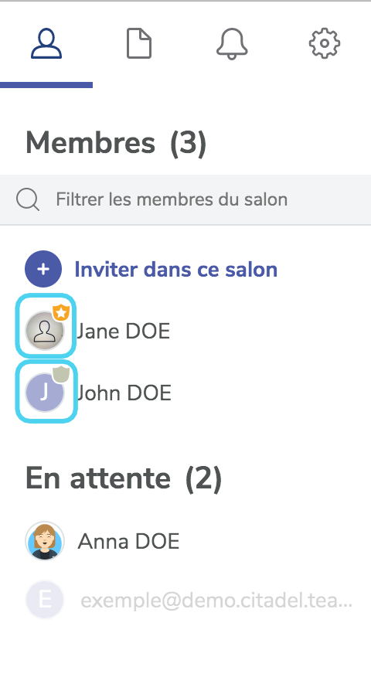Click the 'En attente (2)' heading
This screenshot has height=677, width=371.
point(124,478)
